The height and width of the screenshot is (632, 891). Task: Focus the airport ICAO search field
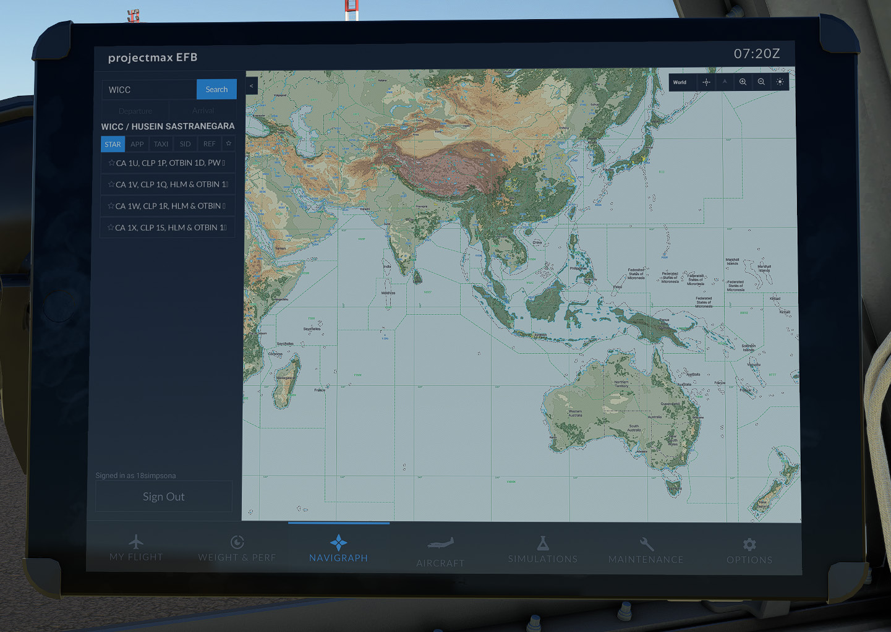(149, 90)
